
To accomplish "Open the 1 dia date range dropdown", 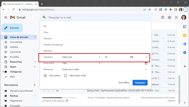I will (x=81, y=63).
